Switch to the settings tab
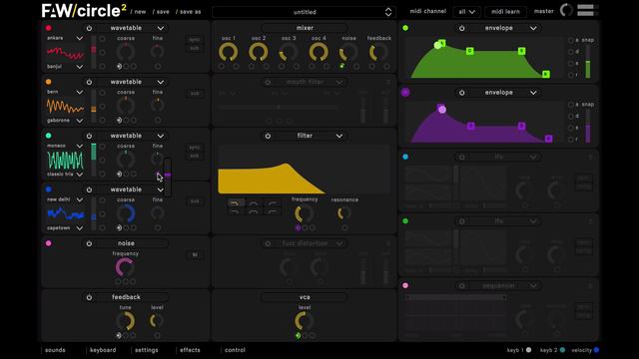This screenshot has width=639, height=359. 147,350
